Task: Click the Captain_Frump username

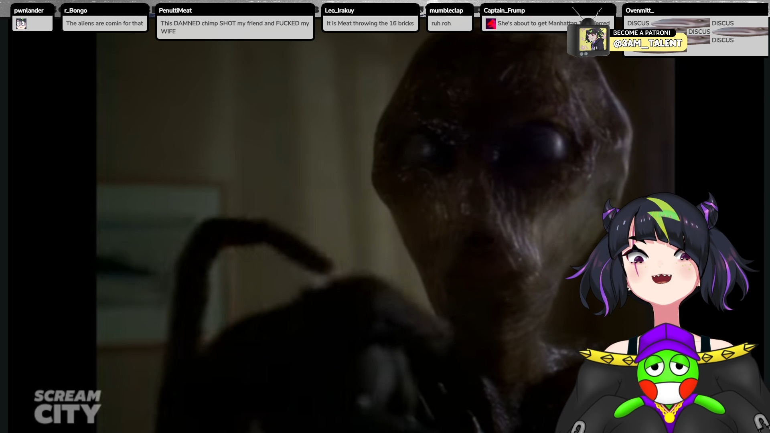Action: pos(504,10)
